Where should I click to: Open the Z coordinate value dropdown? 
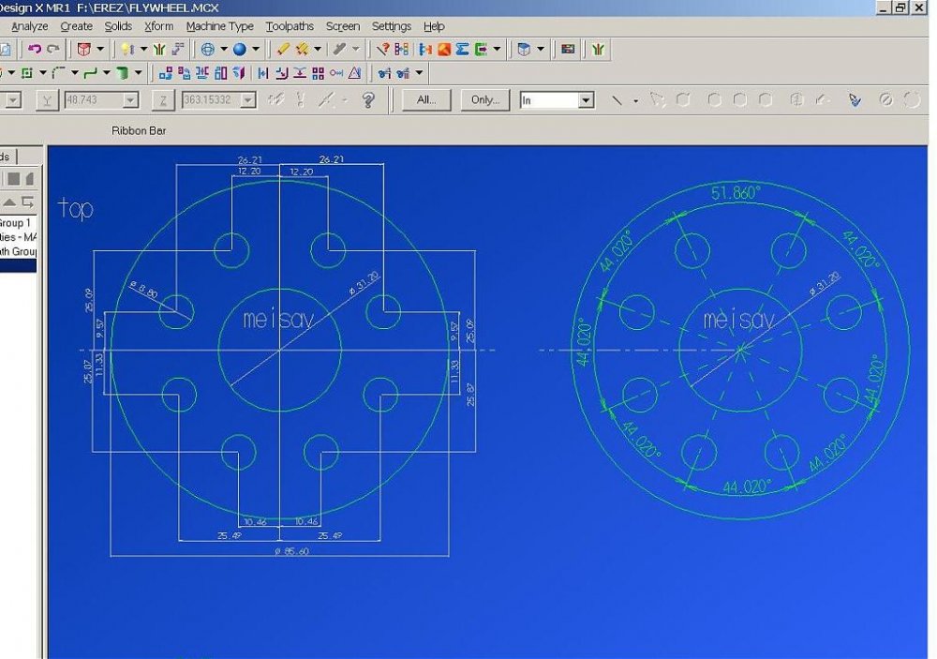tap(247, 100)
